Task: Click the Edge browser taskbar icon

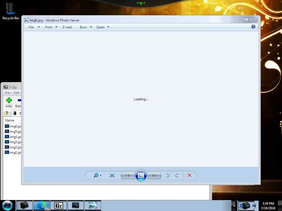Action: [42, 206]
